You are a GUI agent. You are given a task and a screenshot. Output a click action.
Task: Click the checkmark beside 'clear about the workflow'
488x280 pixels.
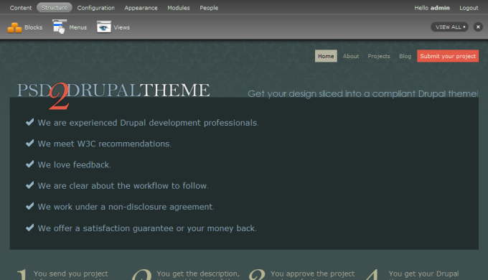[x=30, y=185]
